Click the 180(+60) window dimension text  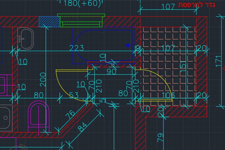click(82, 3)
